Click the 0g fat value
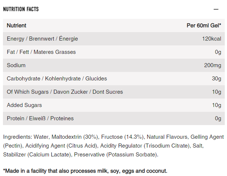This screenshot has width=227, height=176. (x=218, y=52)
